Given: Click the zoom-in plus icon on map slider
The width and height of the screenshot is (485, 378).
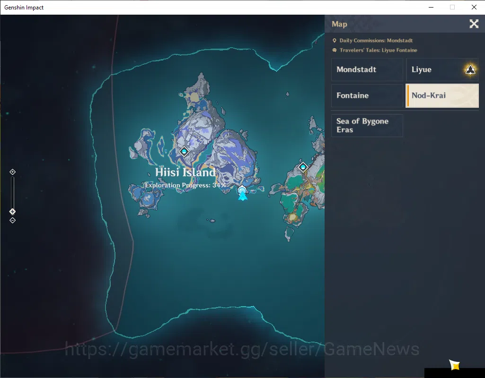Looking at the screenshot, I should [x=12, y=172].
